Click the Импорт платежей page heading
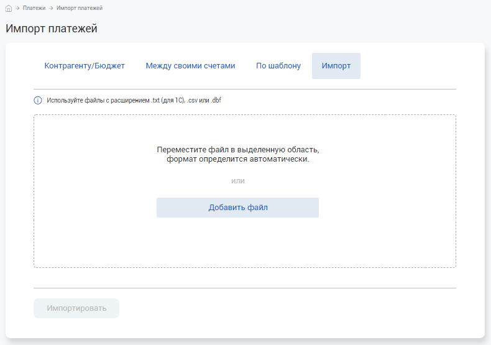 pos(52,29)
